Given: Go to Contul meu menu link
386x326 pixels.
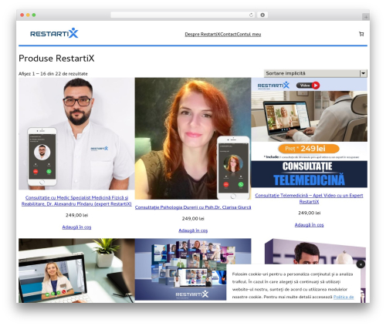Looking at the screenshot, I should coord(249,34).
